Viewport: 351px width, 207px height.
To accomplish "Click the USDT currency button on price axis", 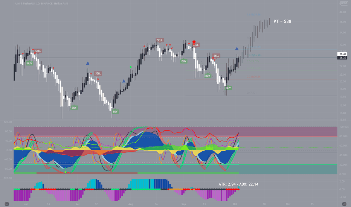I will point(343,3).
